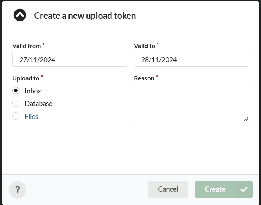Click the Upload to group label
Image resolution: width=261 pixels, height=205 pixels.
[x=26, y=78]
